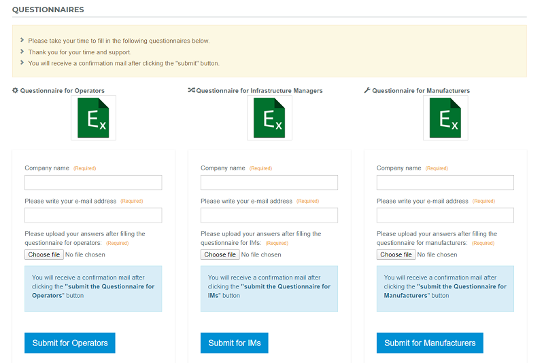The image size is (544, 363).
Task: Focus the IMs e-mail address field
Action: [269, 215]
